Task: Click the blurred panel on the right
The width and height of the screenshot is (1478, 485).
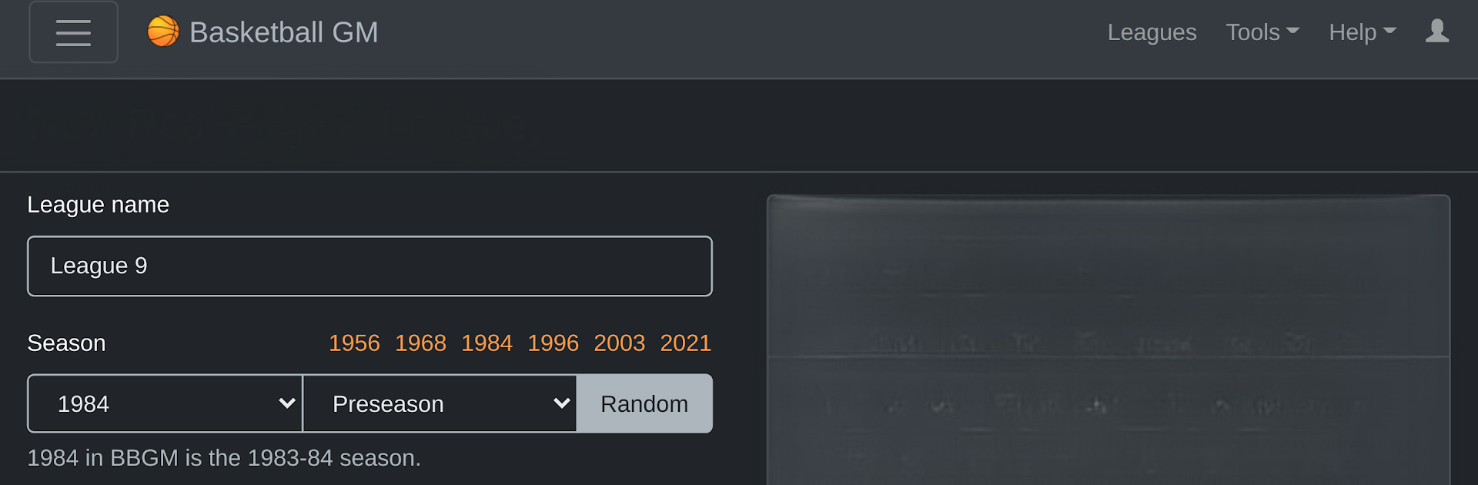Action: point(1108,339)
